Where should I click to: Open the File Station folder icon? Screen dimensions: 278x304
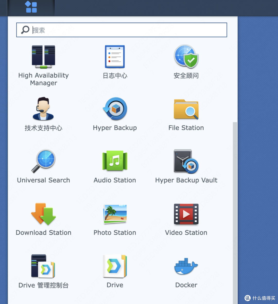[186, 109]
